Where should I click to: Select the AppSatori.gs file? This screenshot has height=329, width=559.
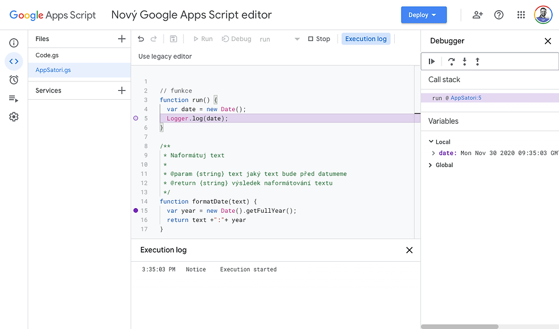click(x=79, y=70)
